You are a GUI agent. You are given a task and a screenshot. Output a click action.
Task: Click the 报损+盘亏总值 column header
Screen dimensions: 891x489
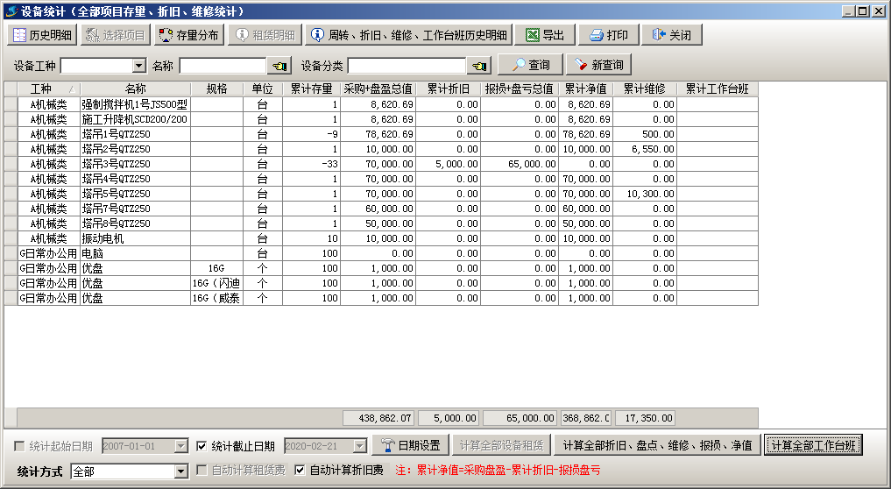tap(520, 89)
